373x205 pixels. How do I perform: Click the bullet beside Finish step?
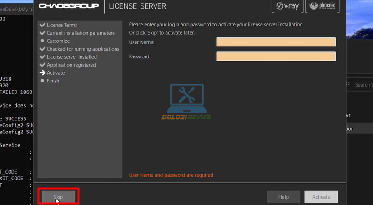tap(43, 81)
